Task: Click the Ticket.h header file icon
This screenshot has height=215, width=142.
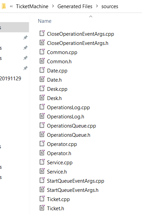Action: (42, 208)
